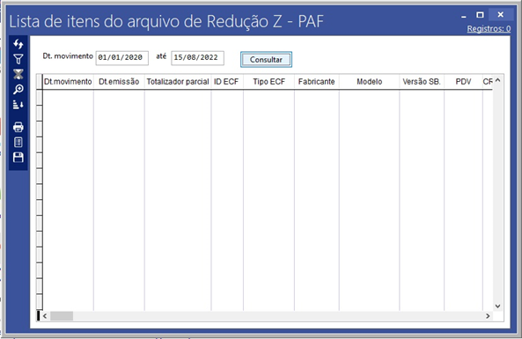Sort by Totalizador parcial column header
Image resolution: width=522 pixels, height=339 pixels.
(178, 82)
